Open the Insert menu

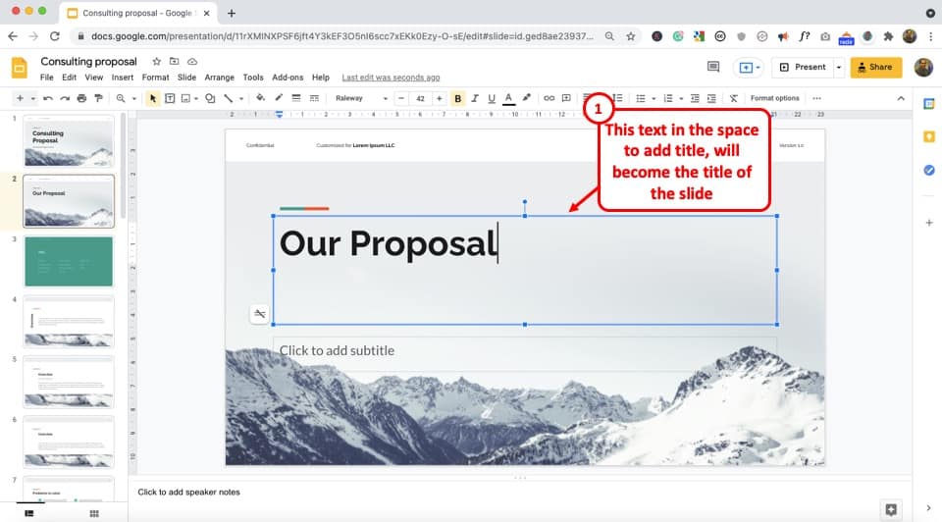click(122, 78)
